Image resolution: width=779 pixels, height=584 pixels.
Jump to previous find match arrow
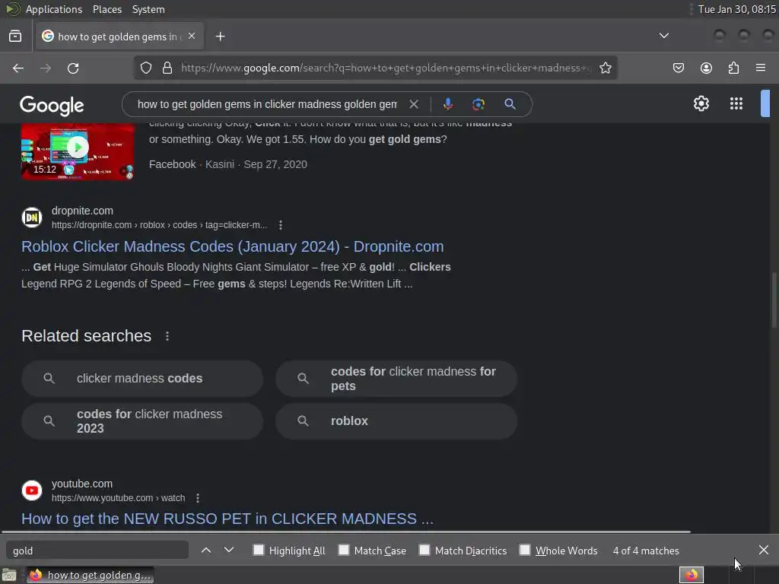pos(206,551)
